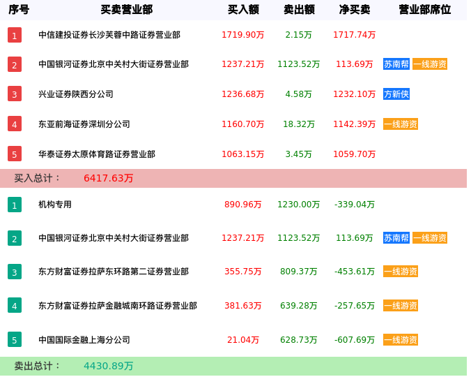471x377 pixels.
Task: Click green rank badge 5 beside 中国国际金融上海分公司
Action: click(15, 340)
